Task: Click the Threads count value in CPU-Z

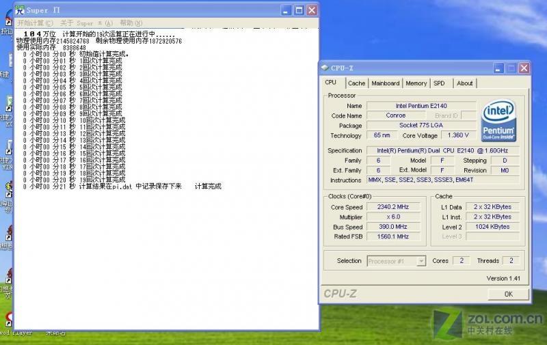Action: [x=511, y=261]
